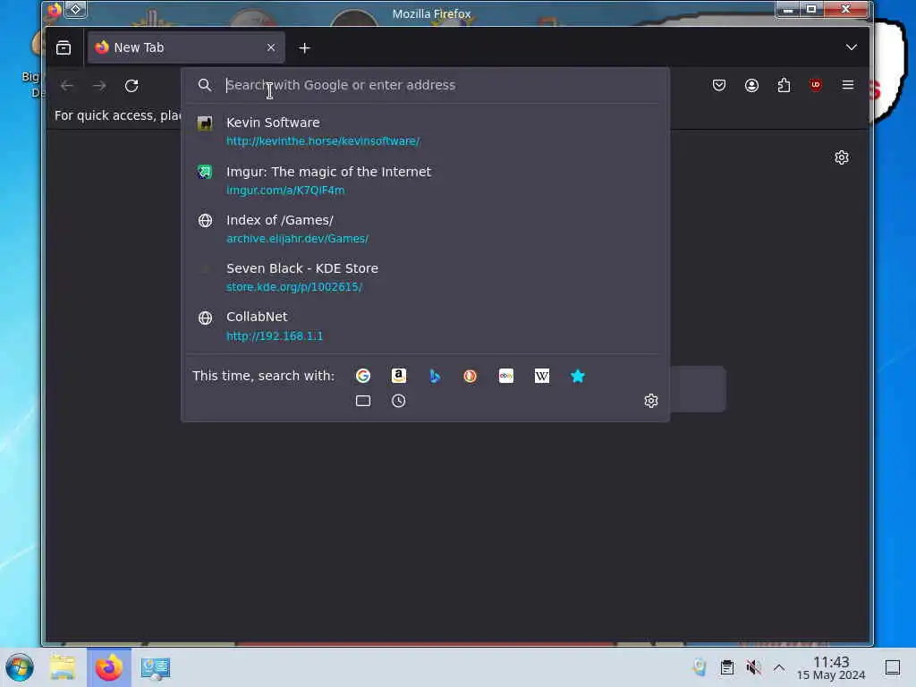This screenshot has width=916, height=687.
Task: Open system settings taskbar icon
Action: click(156, 667)
